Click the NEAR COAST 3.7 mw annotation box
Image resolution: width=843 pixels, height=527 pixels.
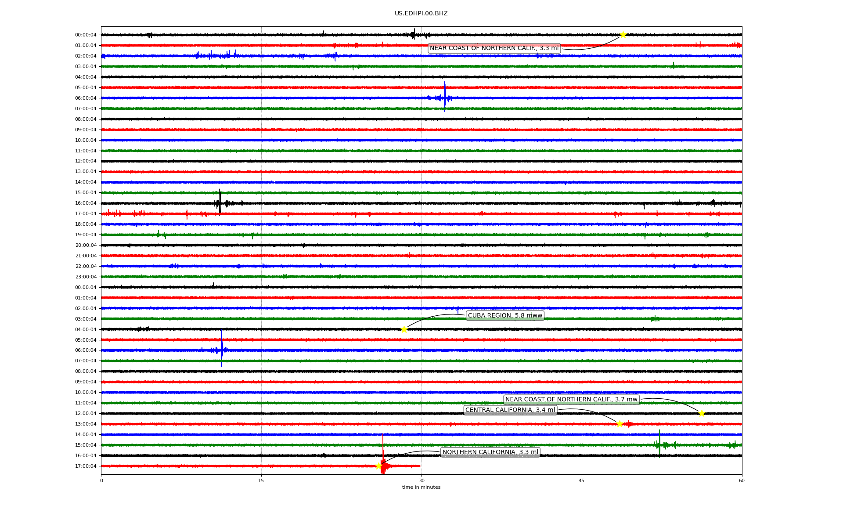point(571,400)
